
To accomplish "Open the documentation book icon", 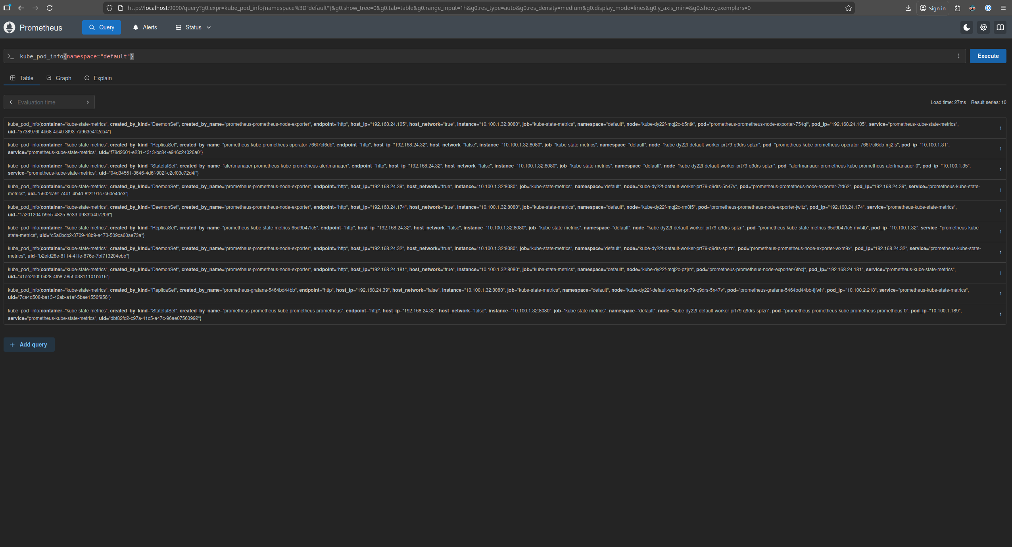I will [1000, 27].
